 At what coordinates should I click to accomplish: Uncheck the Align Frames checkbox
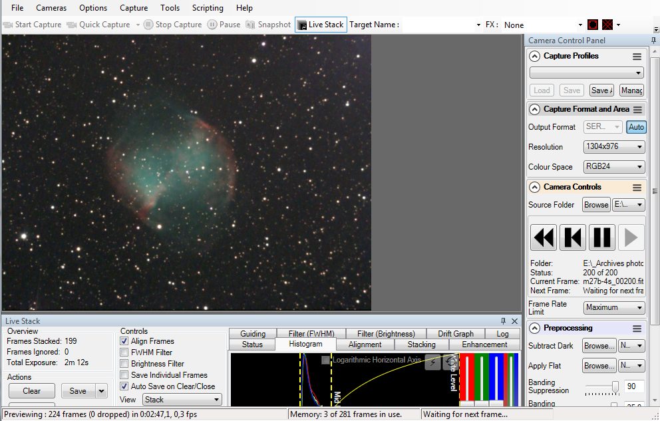tap(124, 341)
